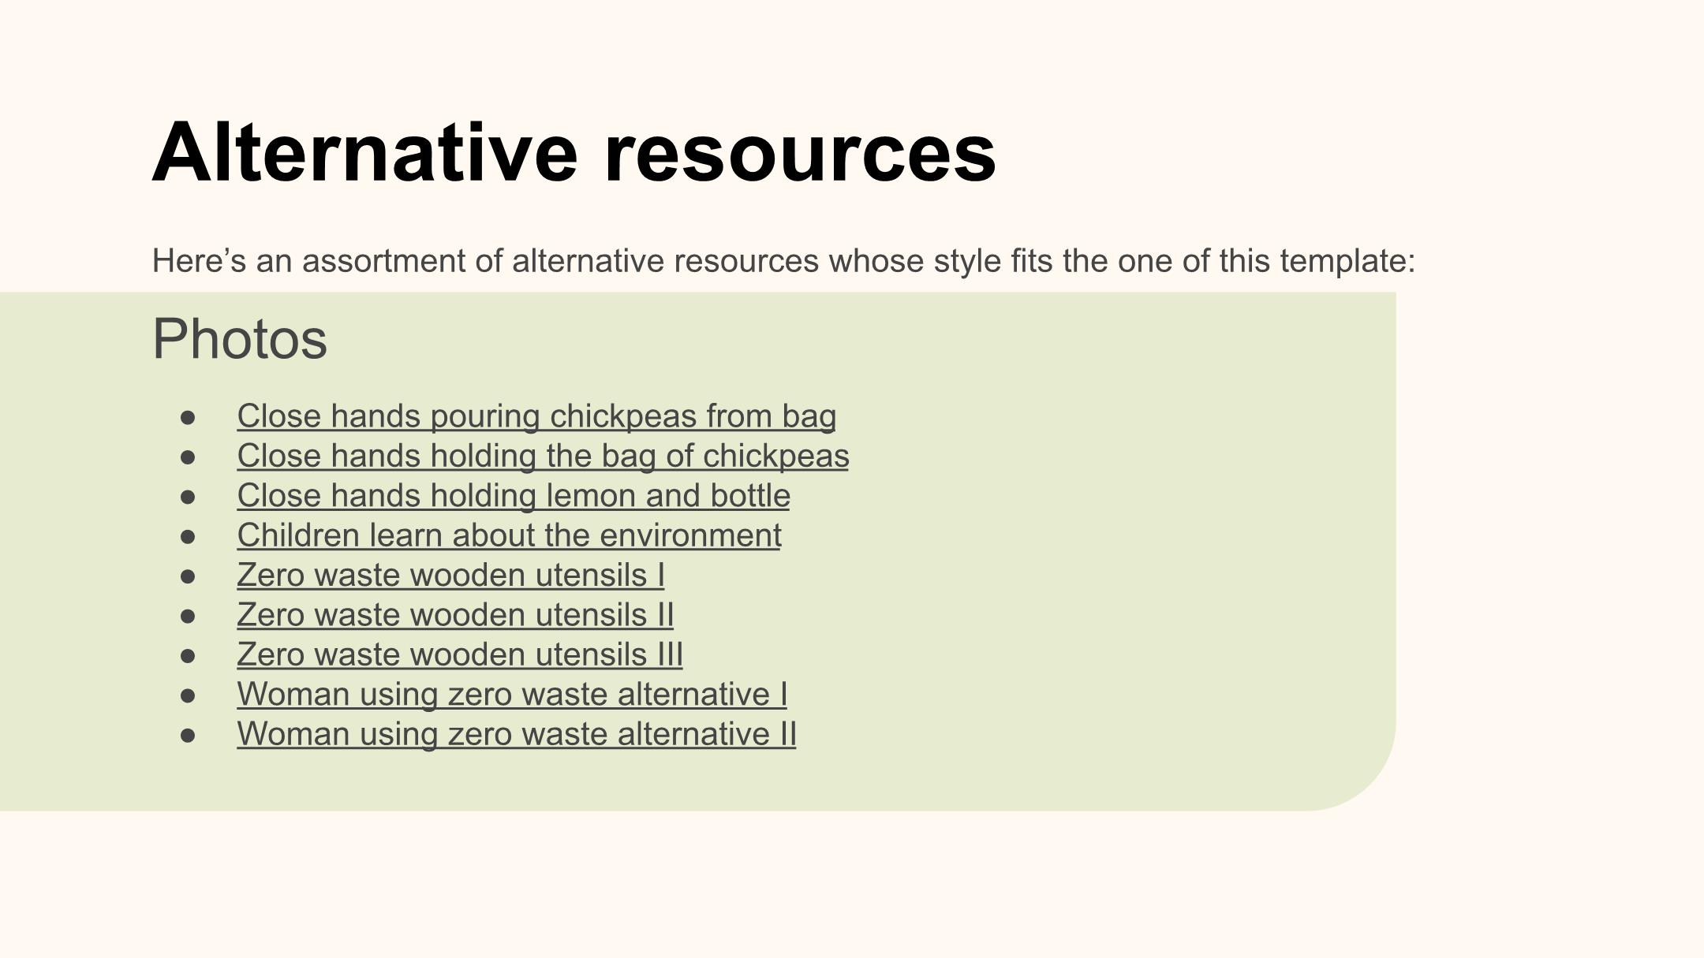
Task: Select 'Zero waste wooden utensils III' link
Action: tap(460, 654)
